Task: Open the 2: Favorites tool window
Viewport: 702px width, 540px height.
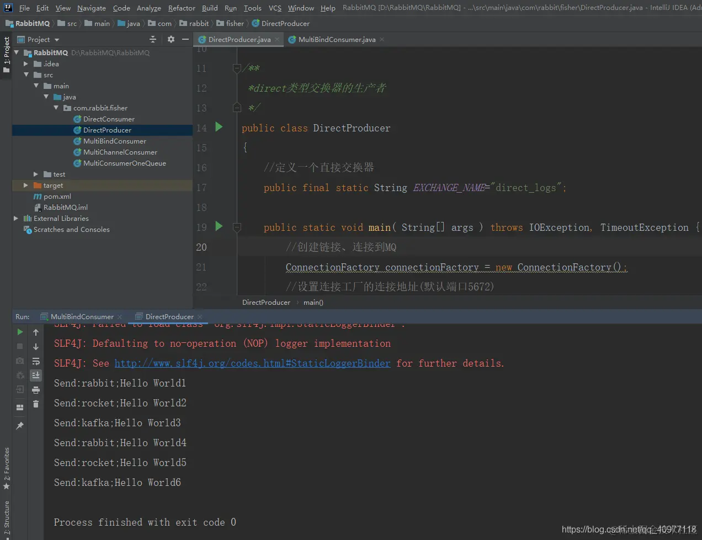Action: tap(6, 468)
